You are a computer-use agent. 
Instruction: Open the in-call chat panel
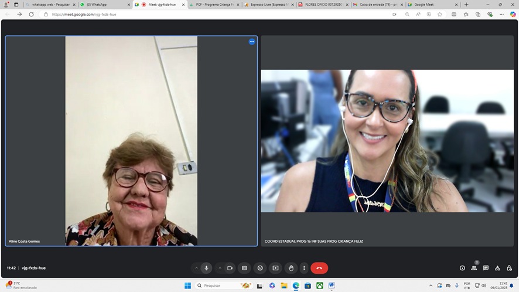pyautogui.click(x=486, y=268)
